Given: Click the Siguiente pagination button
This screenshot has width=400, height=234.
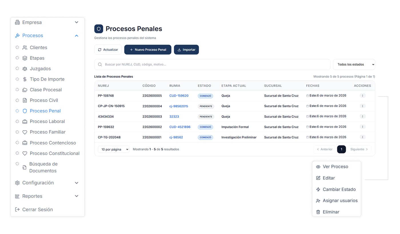Looking at the screenshot, I should [359, 149].
